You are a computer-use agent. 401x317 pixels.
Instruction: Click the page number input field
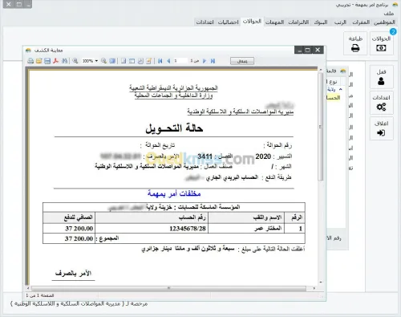pyautogui.click(x=180, y=61)
